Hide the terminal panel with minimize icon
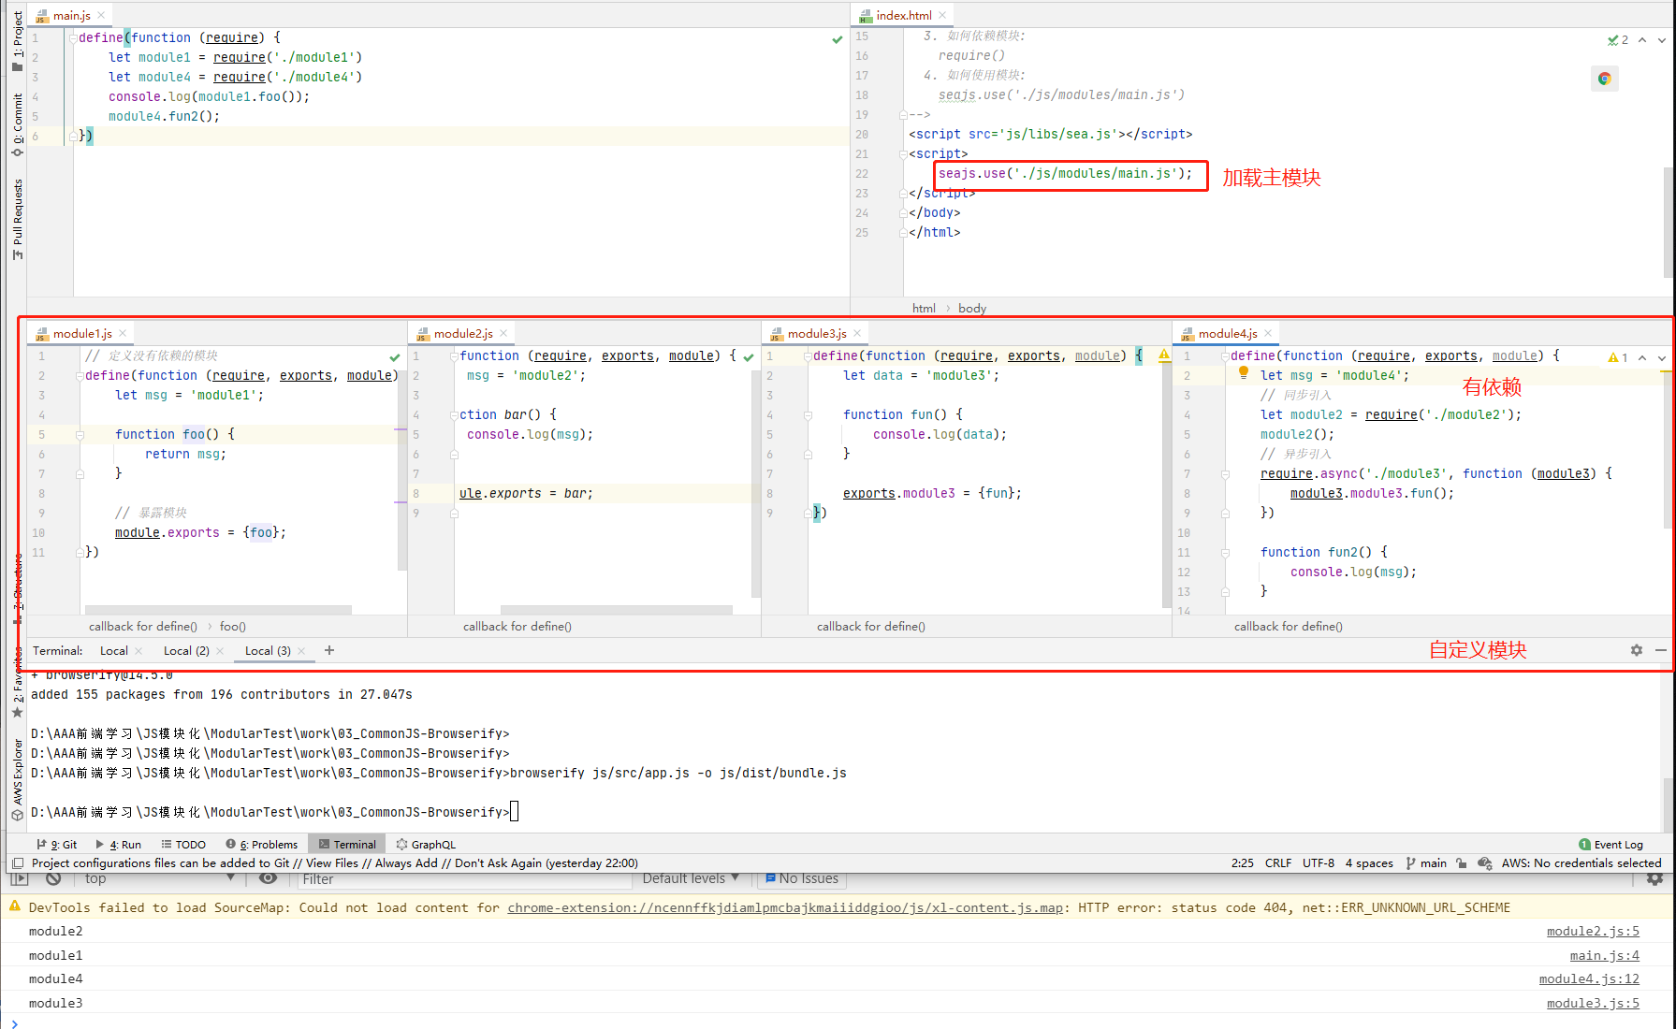 (1660, 650)
